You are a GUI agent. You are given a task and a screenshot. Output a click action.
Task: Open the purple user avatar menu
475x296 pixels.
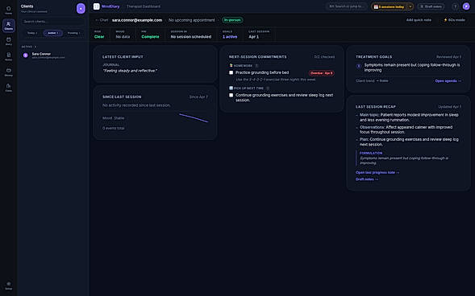coord(466,6)
